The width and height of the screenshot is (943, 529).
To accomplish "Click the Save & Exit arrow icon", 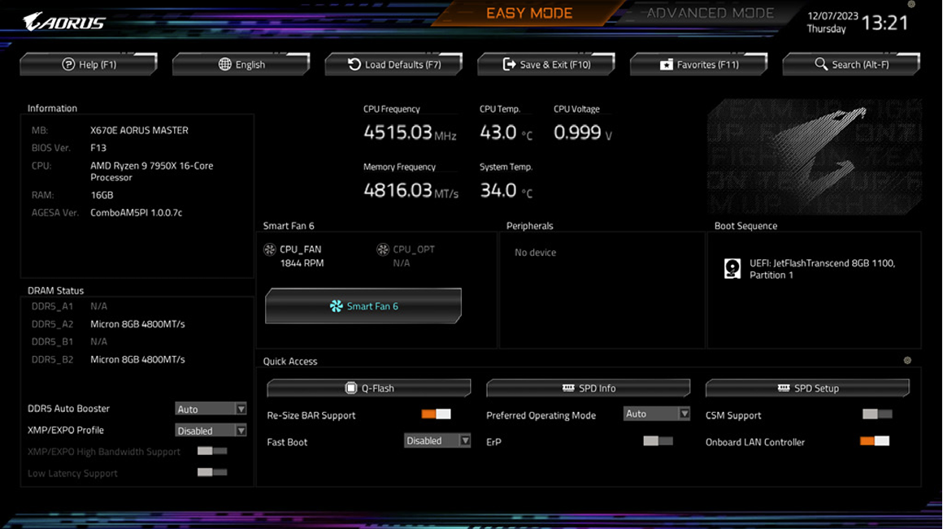I will coord(509,64).
